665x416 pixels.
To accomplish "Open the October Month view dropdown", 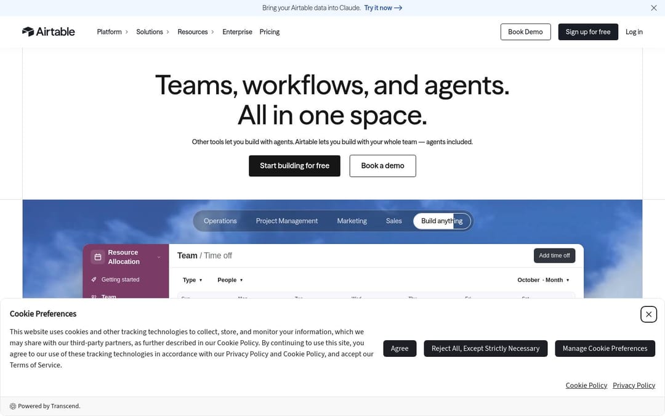I will [543, 280].
